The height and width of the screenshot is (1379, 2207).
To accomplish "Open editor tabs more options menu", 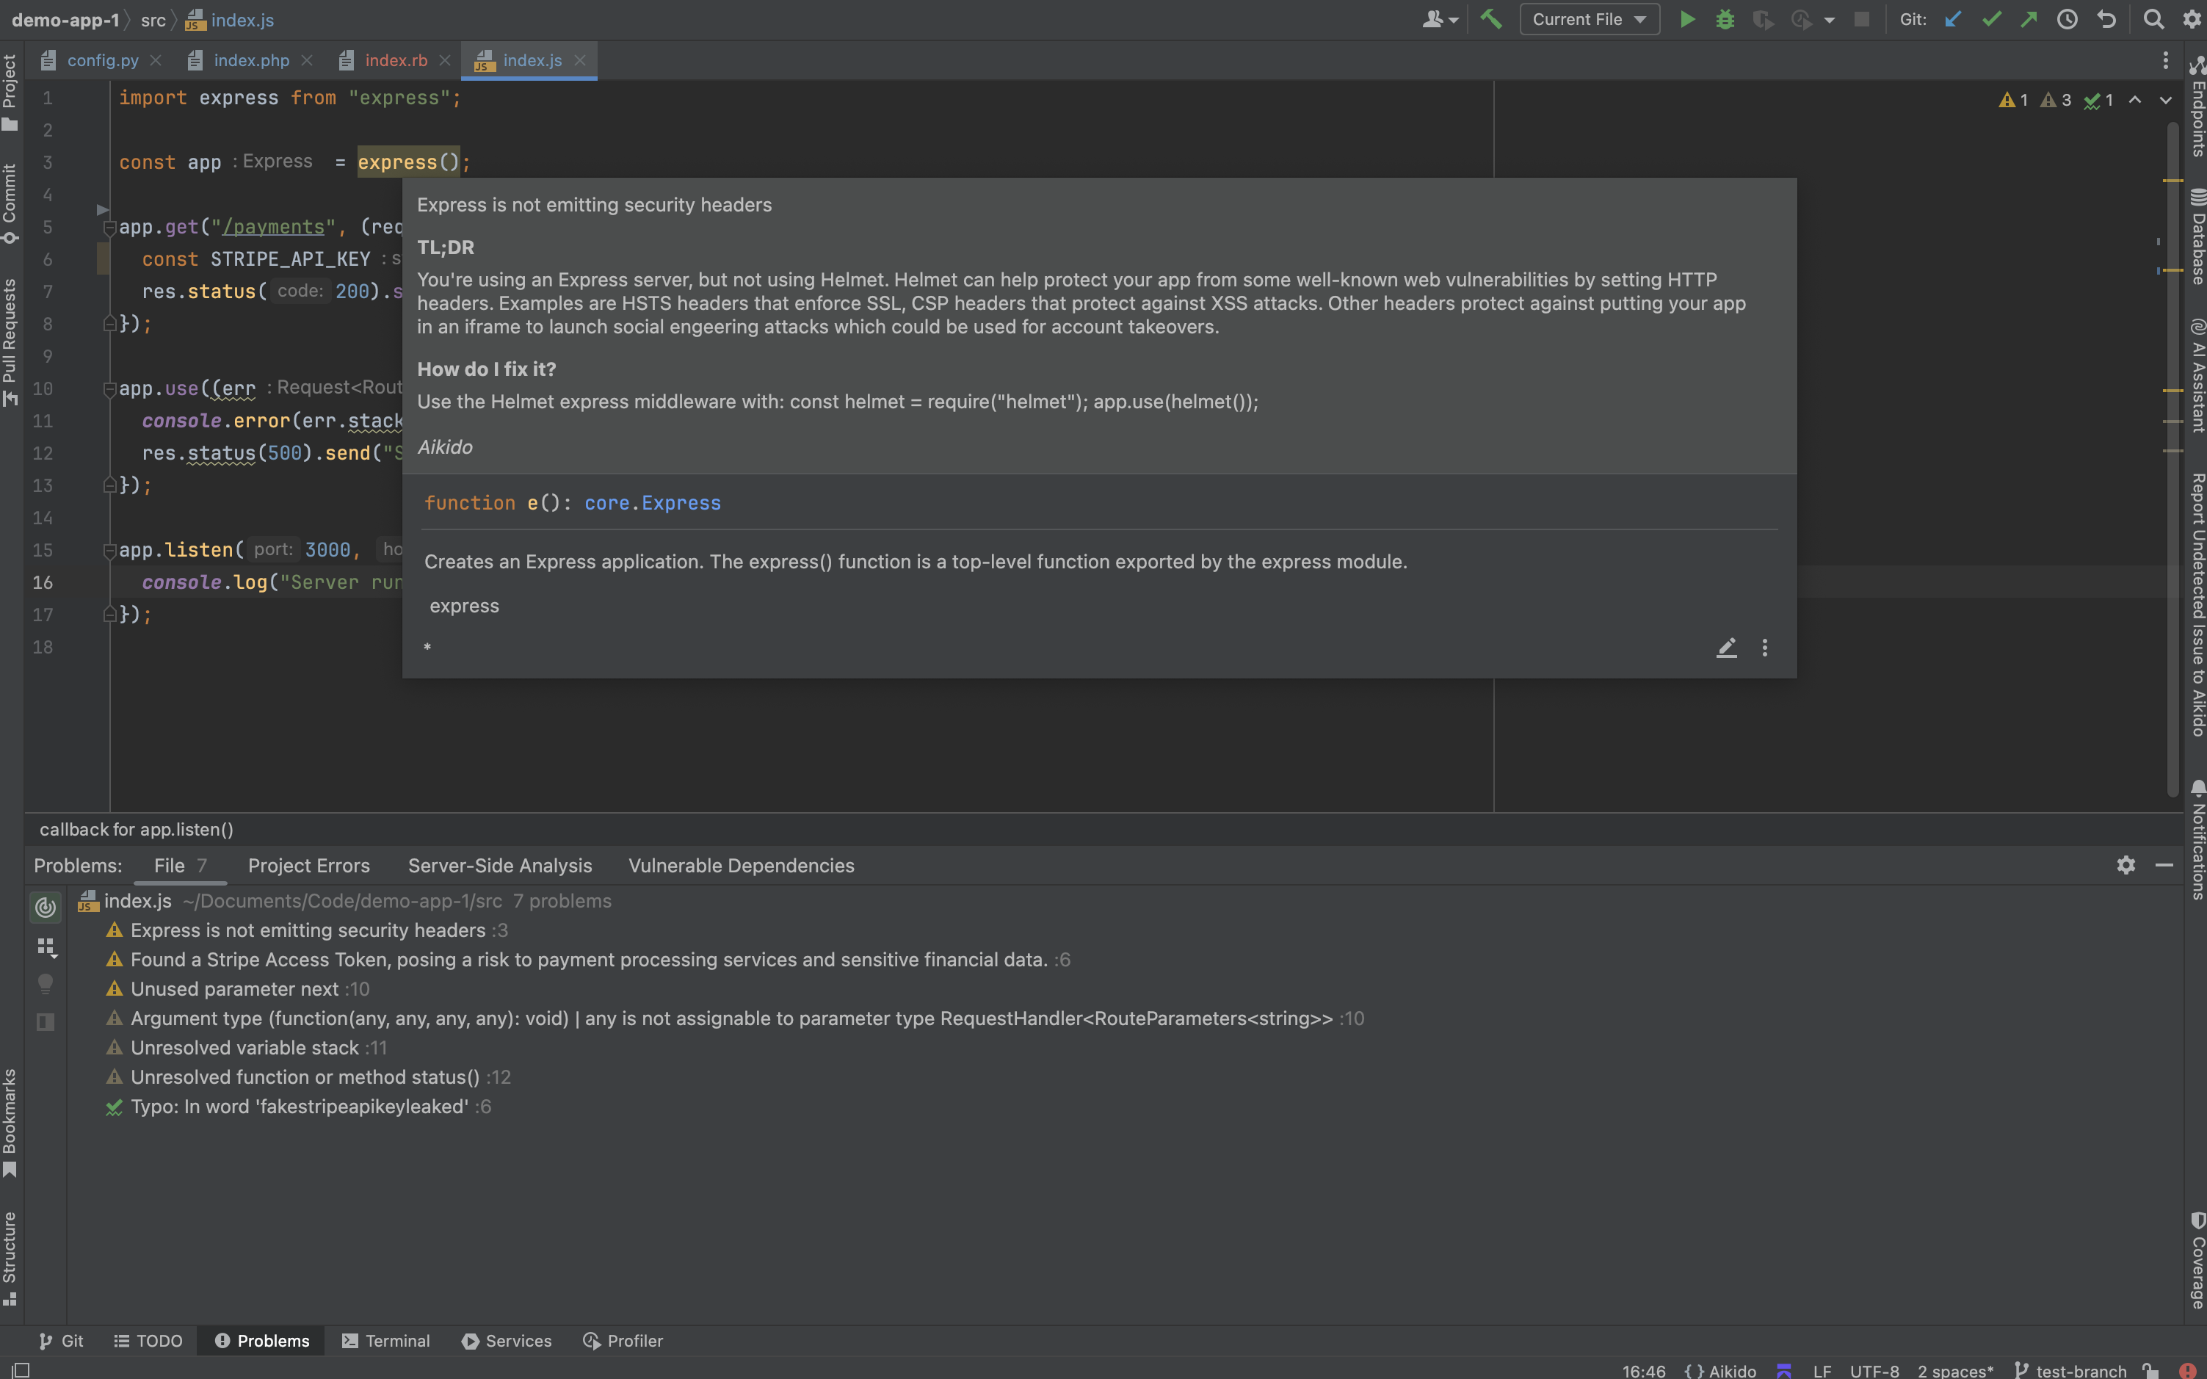I will pos(2165,60).
